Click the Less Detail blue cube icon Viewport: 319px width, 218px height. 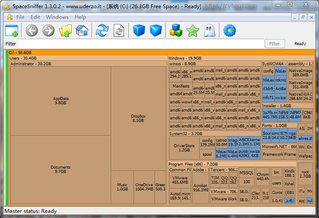[x=139, y=30]
